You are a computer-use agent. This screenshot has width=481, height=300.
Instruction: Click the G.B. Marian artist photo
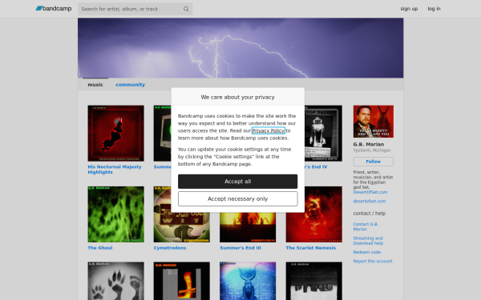(x=374, y=122)
